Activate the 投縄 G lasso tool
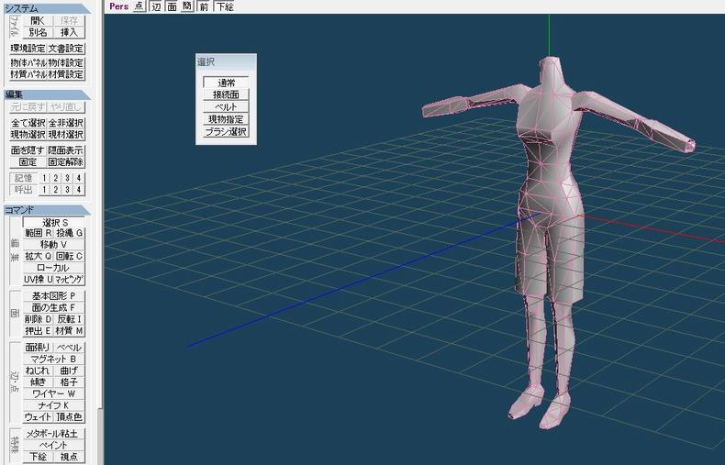725x465 pixels. [69, 234]
